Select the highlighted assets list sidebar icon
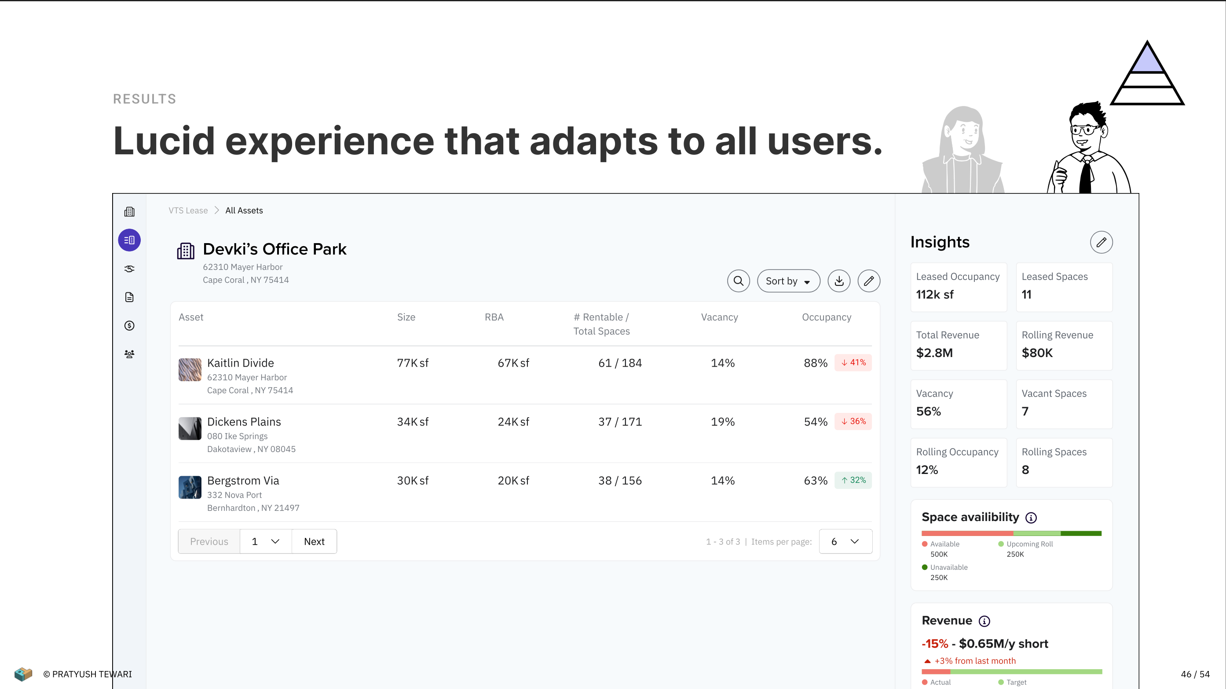Viewport: 1226px width, 689px height. tap(129, 241)
